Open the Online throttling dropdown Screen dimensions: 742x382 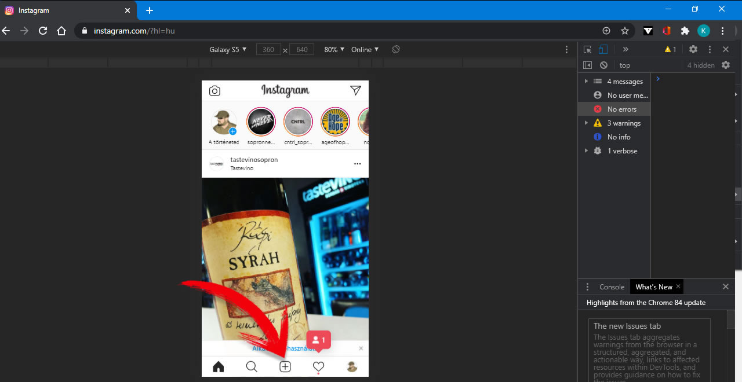(x=365, y=49)
